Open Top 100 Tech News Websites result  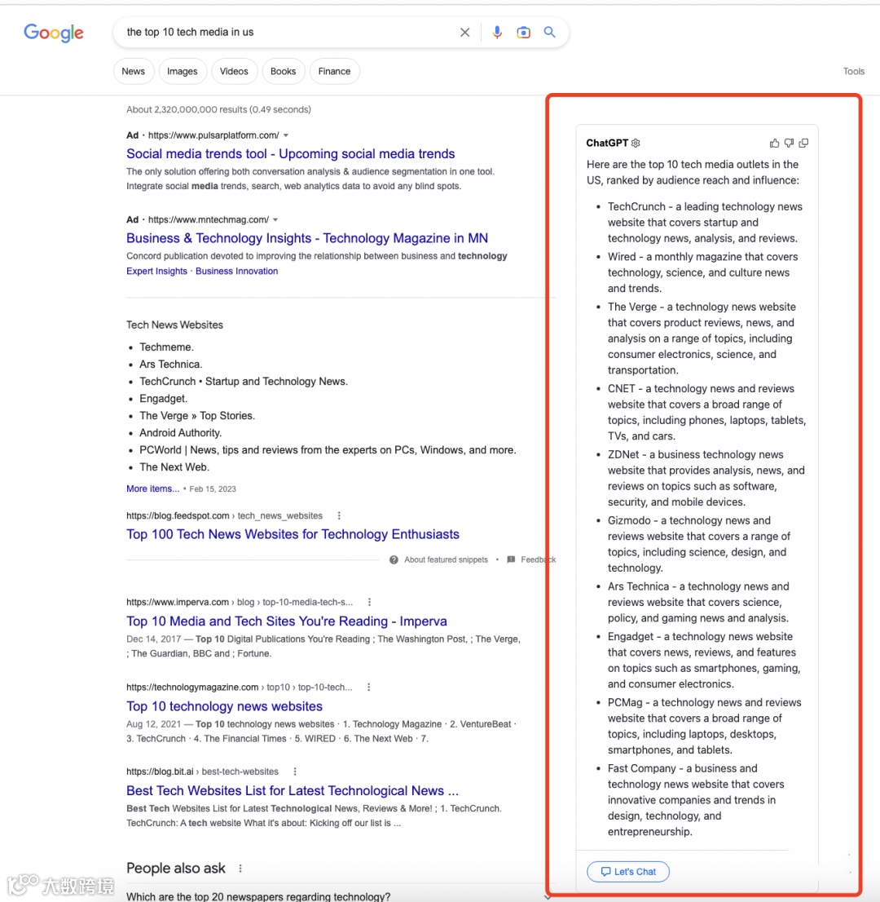[293, 534]
